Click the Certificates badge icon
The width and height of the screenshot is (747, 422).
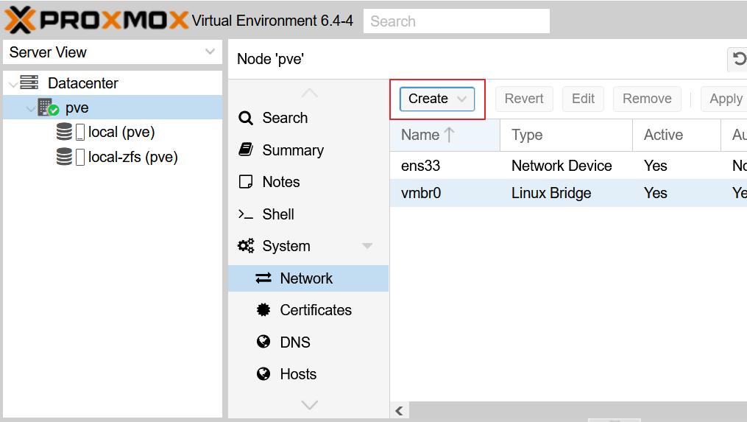[x=263, y=310]
